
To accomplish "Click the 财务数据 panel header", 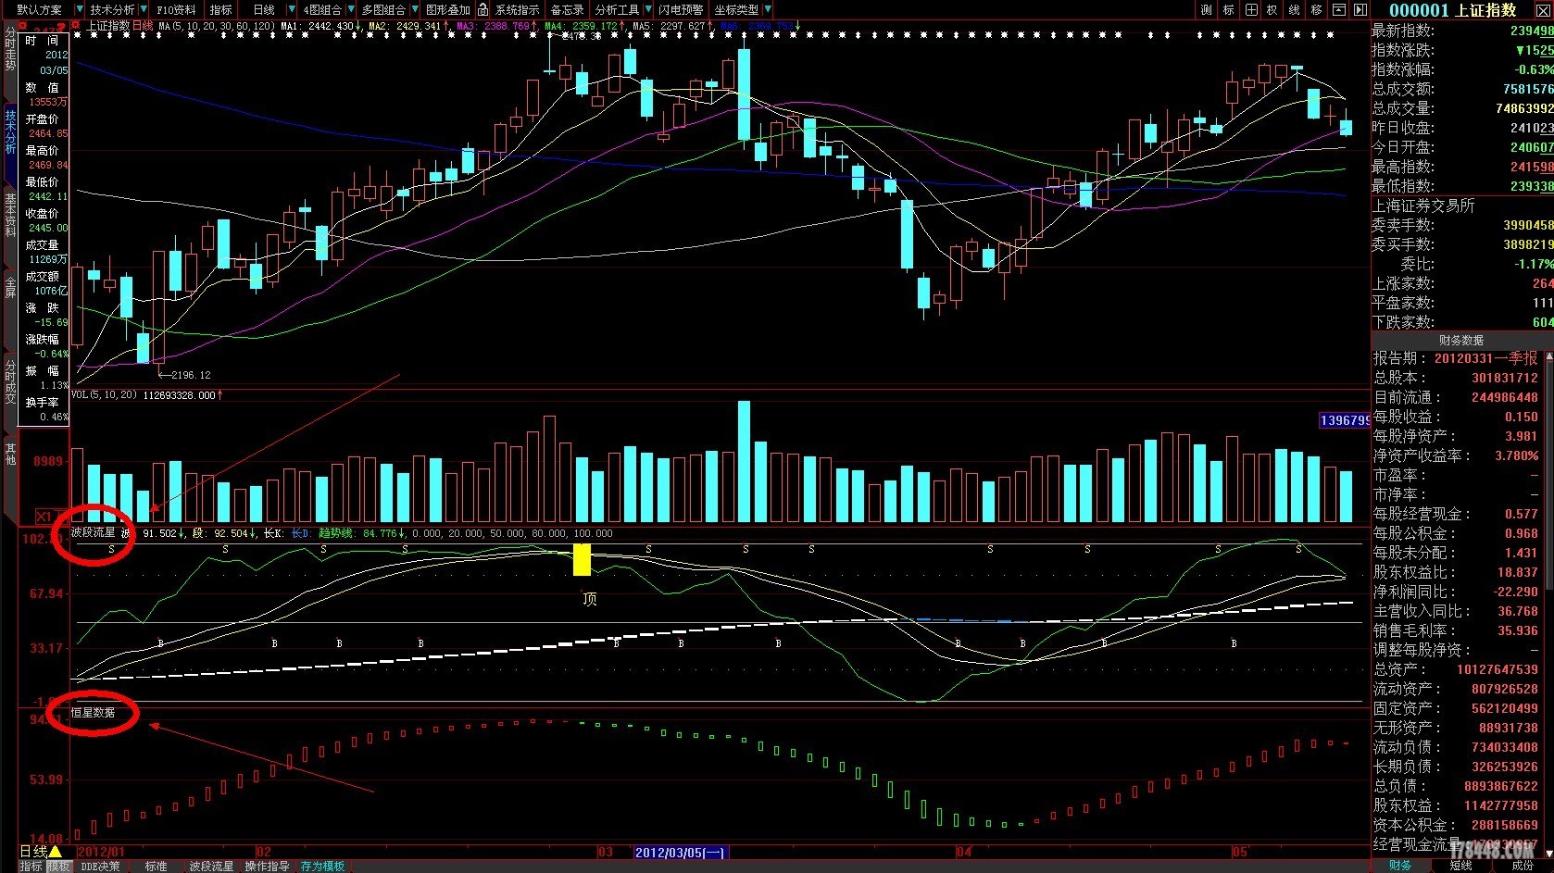I will (x=1461, y=340).
